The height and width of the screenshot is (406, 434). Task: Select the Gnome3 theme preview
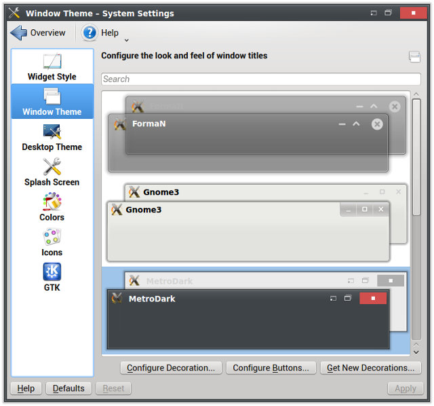pos(256,223)
